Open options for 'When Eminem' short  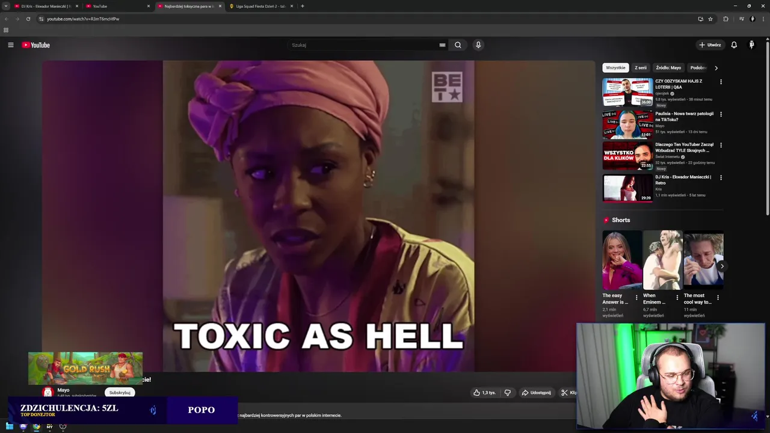pyautogui.click(x=677, y=297)
